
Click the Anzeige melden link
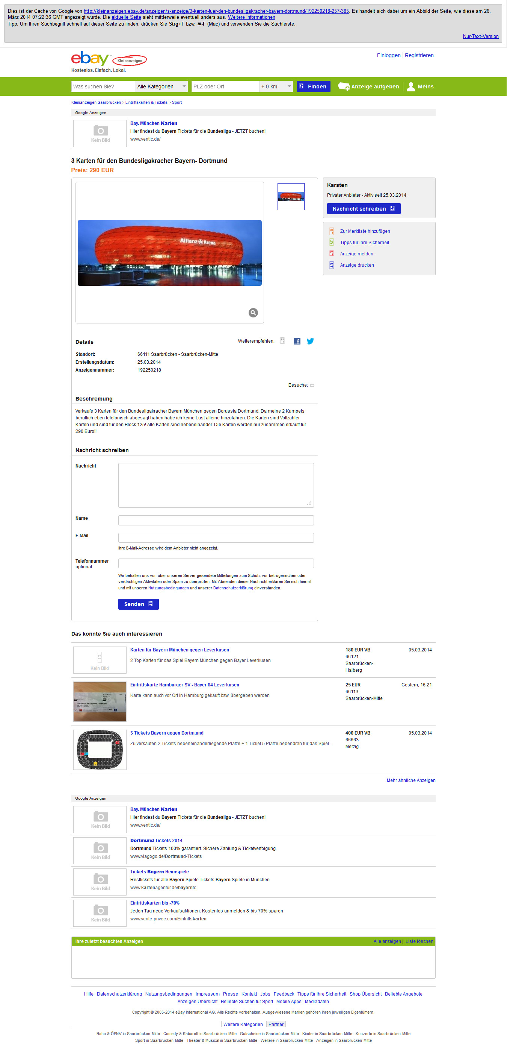(356, 254)
